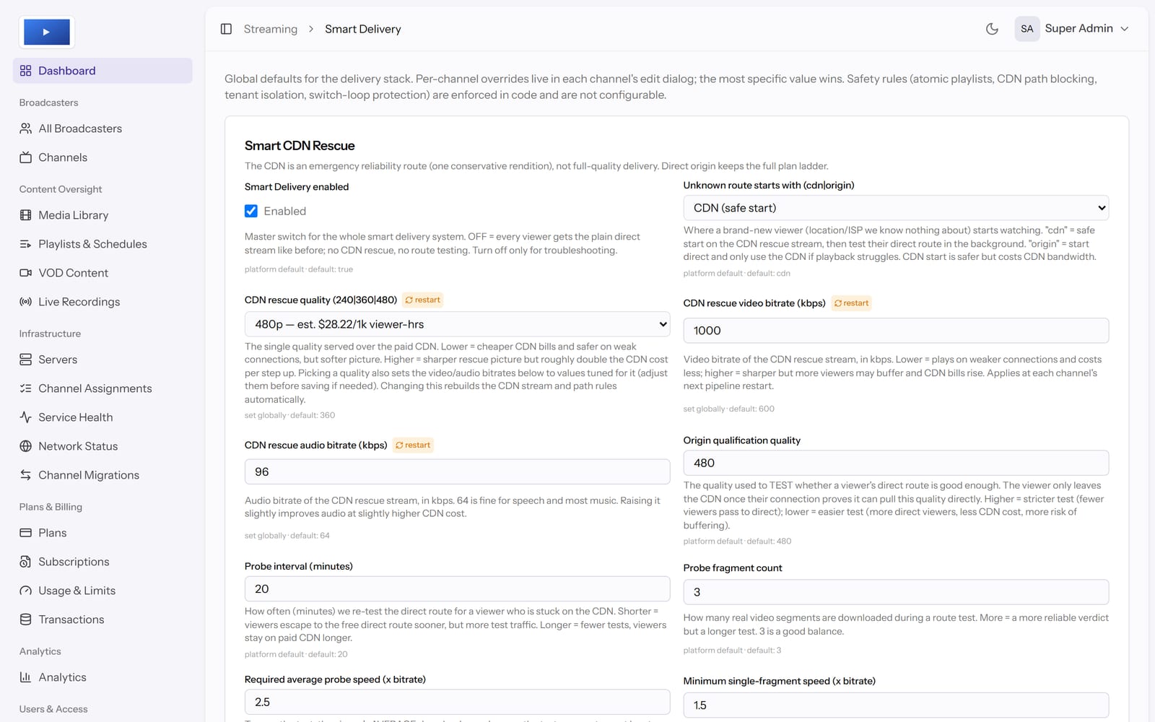The height and width of the screenshot is (722, 1155).
Task: Open Analytics in the sidebar
Action: coord(103,677)
